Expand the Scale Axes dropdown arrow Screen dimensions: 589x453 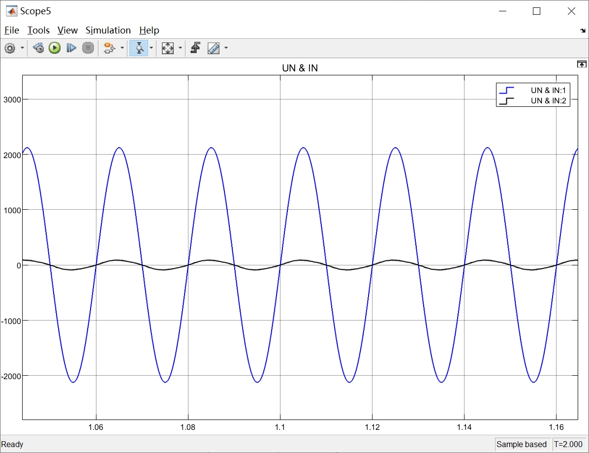(180, 48)
